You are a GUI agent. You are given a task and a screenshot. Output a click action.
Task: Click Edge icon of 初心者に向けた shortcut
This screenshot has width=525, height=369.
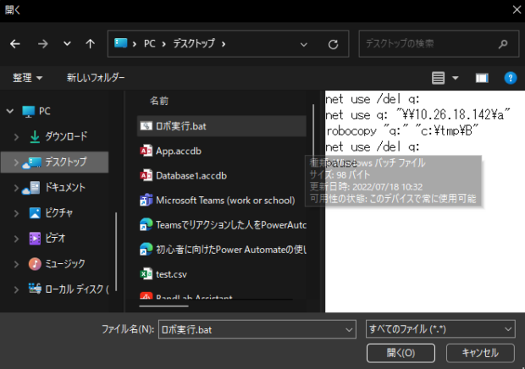(x=146, y=250)
